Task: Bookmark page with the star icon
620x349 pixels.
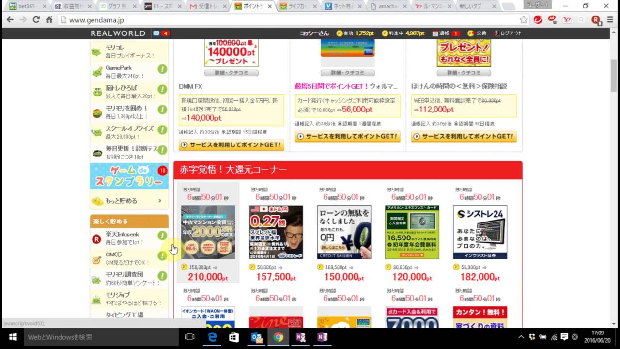Action: click(x=524, y=20)
